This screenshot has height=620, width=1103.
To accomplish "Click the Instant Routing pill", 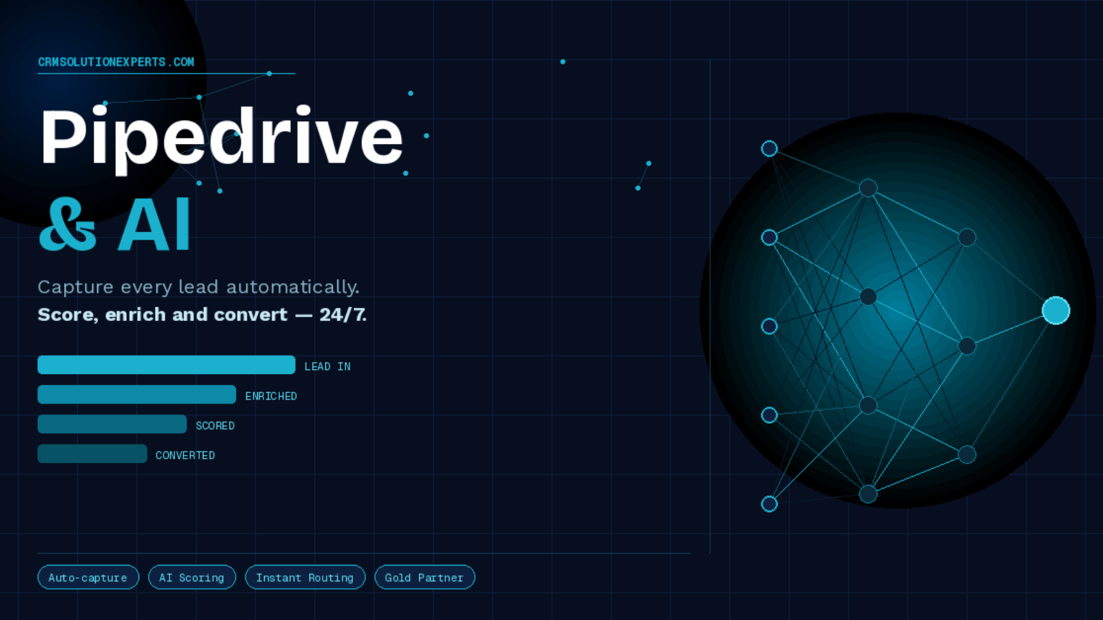I will 305,577.
